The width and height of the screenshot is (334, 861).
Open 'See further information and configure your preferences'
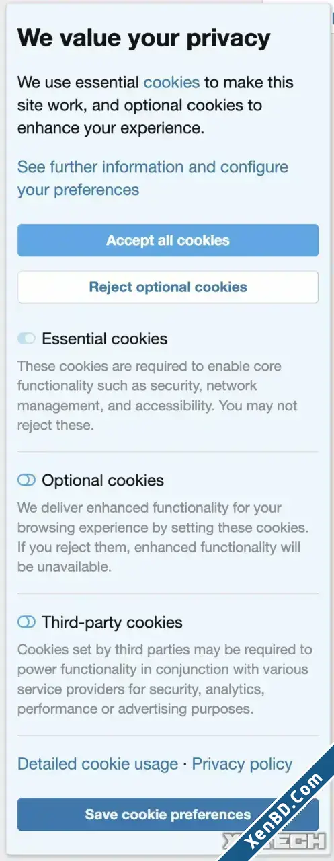[153, 178]
